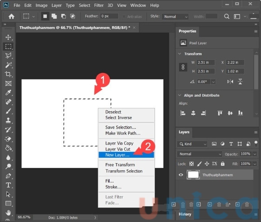Choose New Layer from context menu

coord(117,155)
